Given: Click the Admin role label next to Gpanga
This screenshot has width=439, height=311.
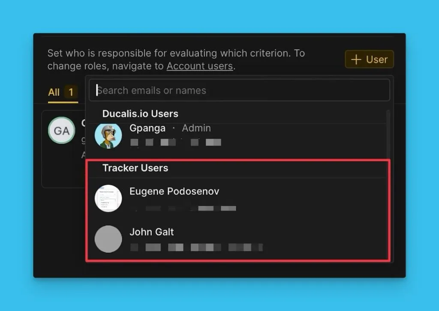Looking at the screenshot, I should (196, 128).
